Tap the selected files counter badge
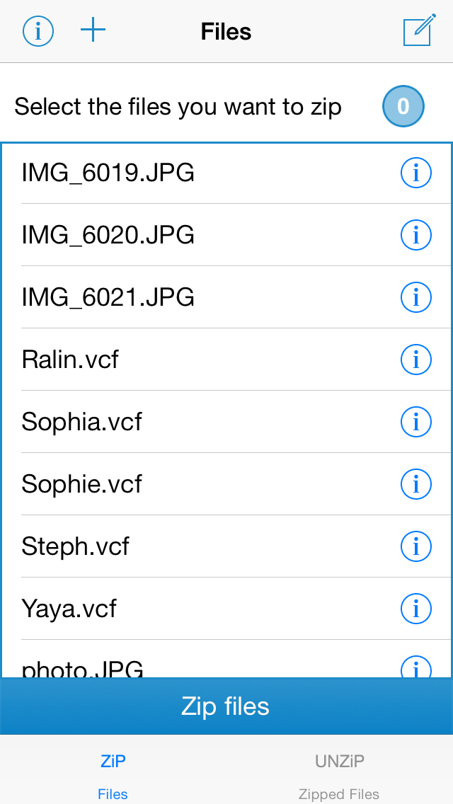 [x=403, y=106]
